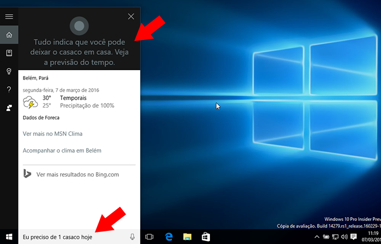Open Ver mais resultados no Bing.com
This screenshot has height=244, width=381.
point(77,174)
